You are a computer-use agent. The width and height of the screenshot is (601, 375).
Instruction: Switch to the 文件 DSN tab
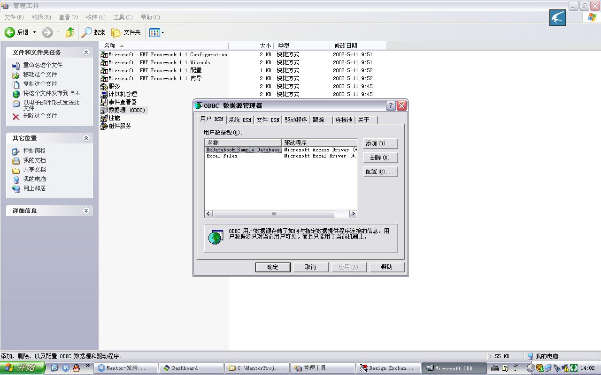pyautogui.click(x=268, y=120)
